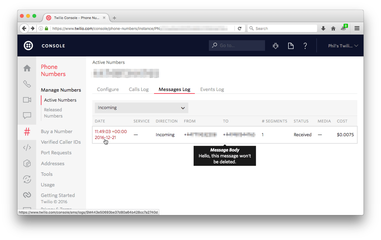Click the Go to... console search field
Screen dimensions: 381x240
click(237, 46)
